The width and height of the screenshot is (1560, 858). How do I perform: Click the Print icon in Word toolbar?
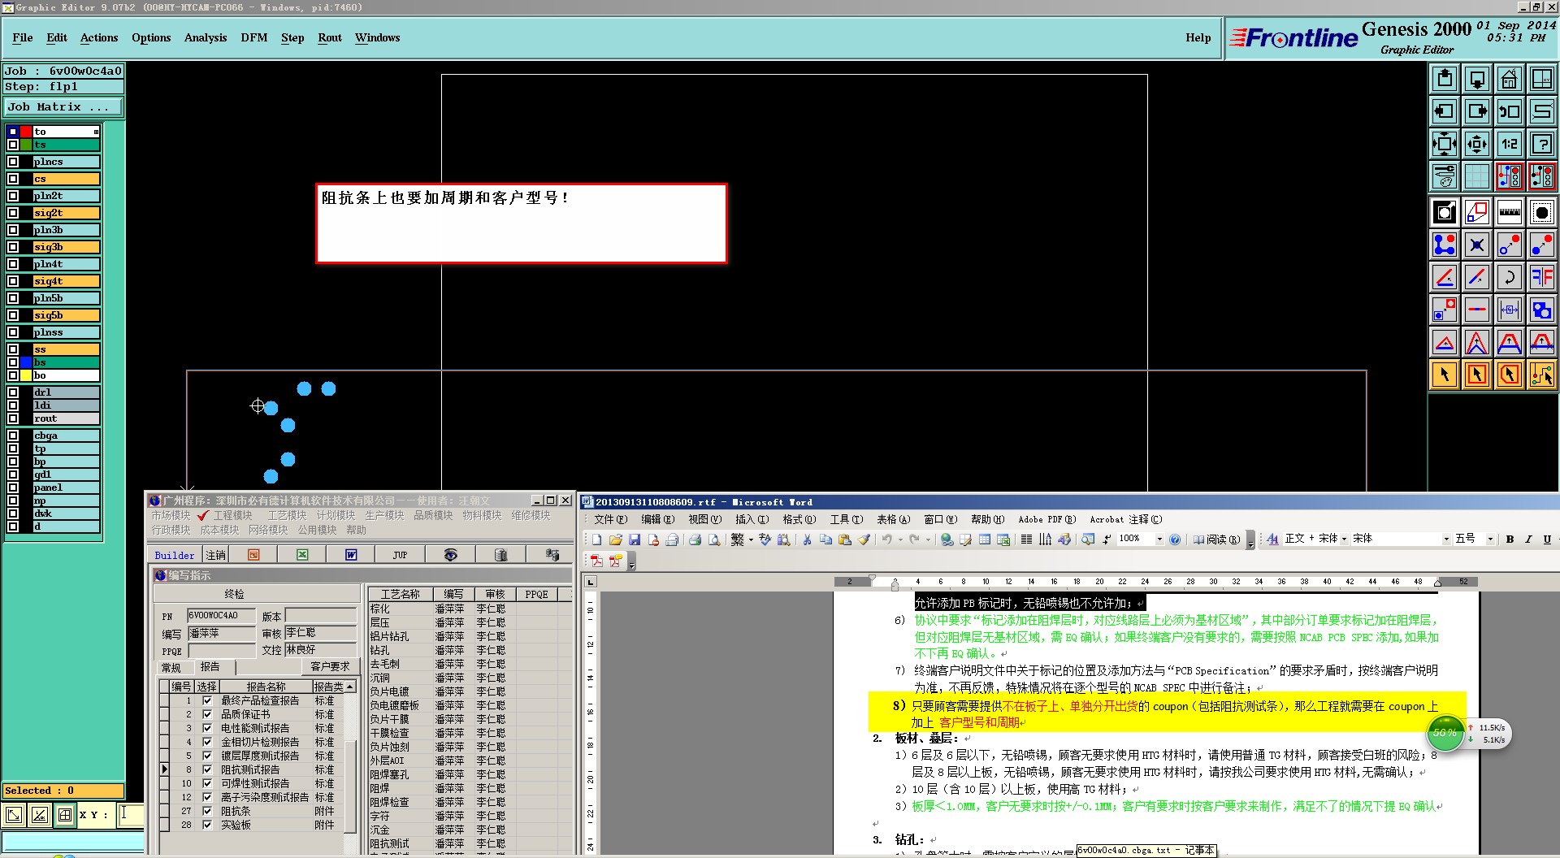click(695, 539)
